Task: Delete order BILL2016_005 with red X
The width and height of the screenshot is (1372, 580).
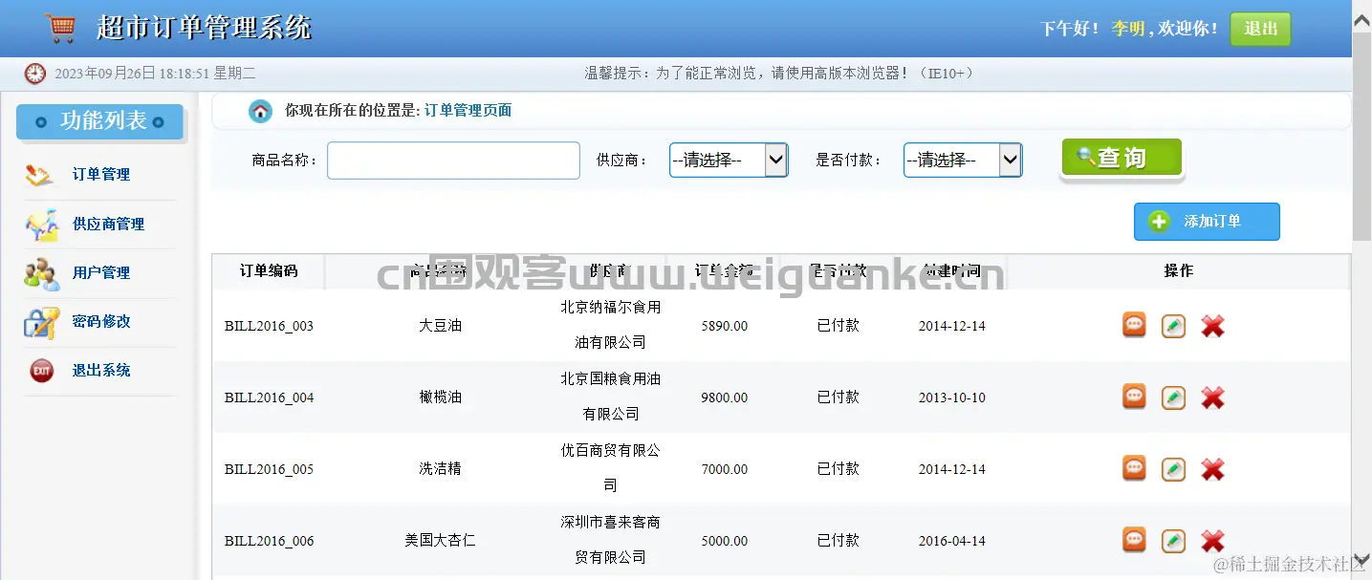Action: (x=1212, y=469)
